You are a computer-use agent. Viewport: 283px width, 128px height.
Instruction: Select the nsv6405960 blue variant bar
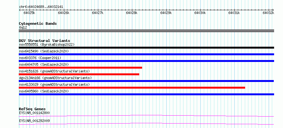(x=146, y=94)
